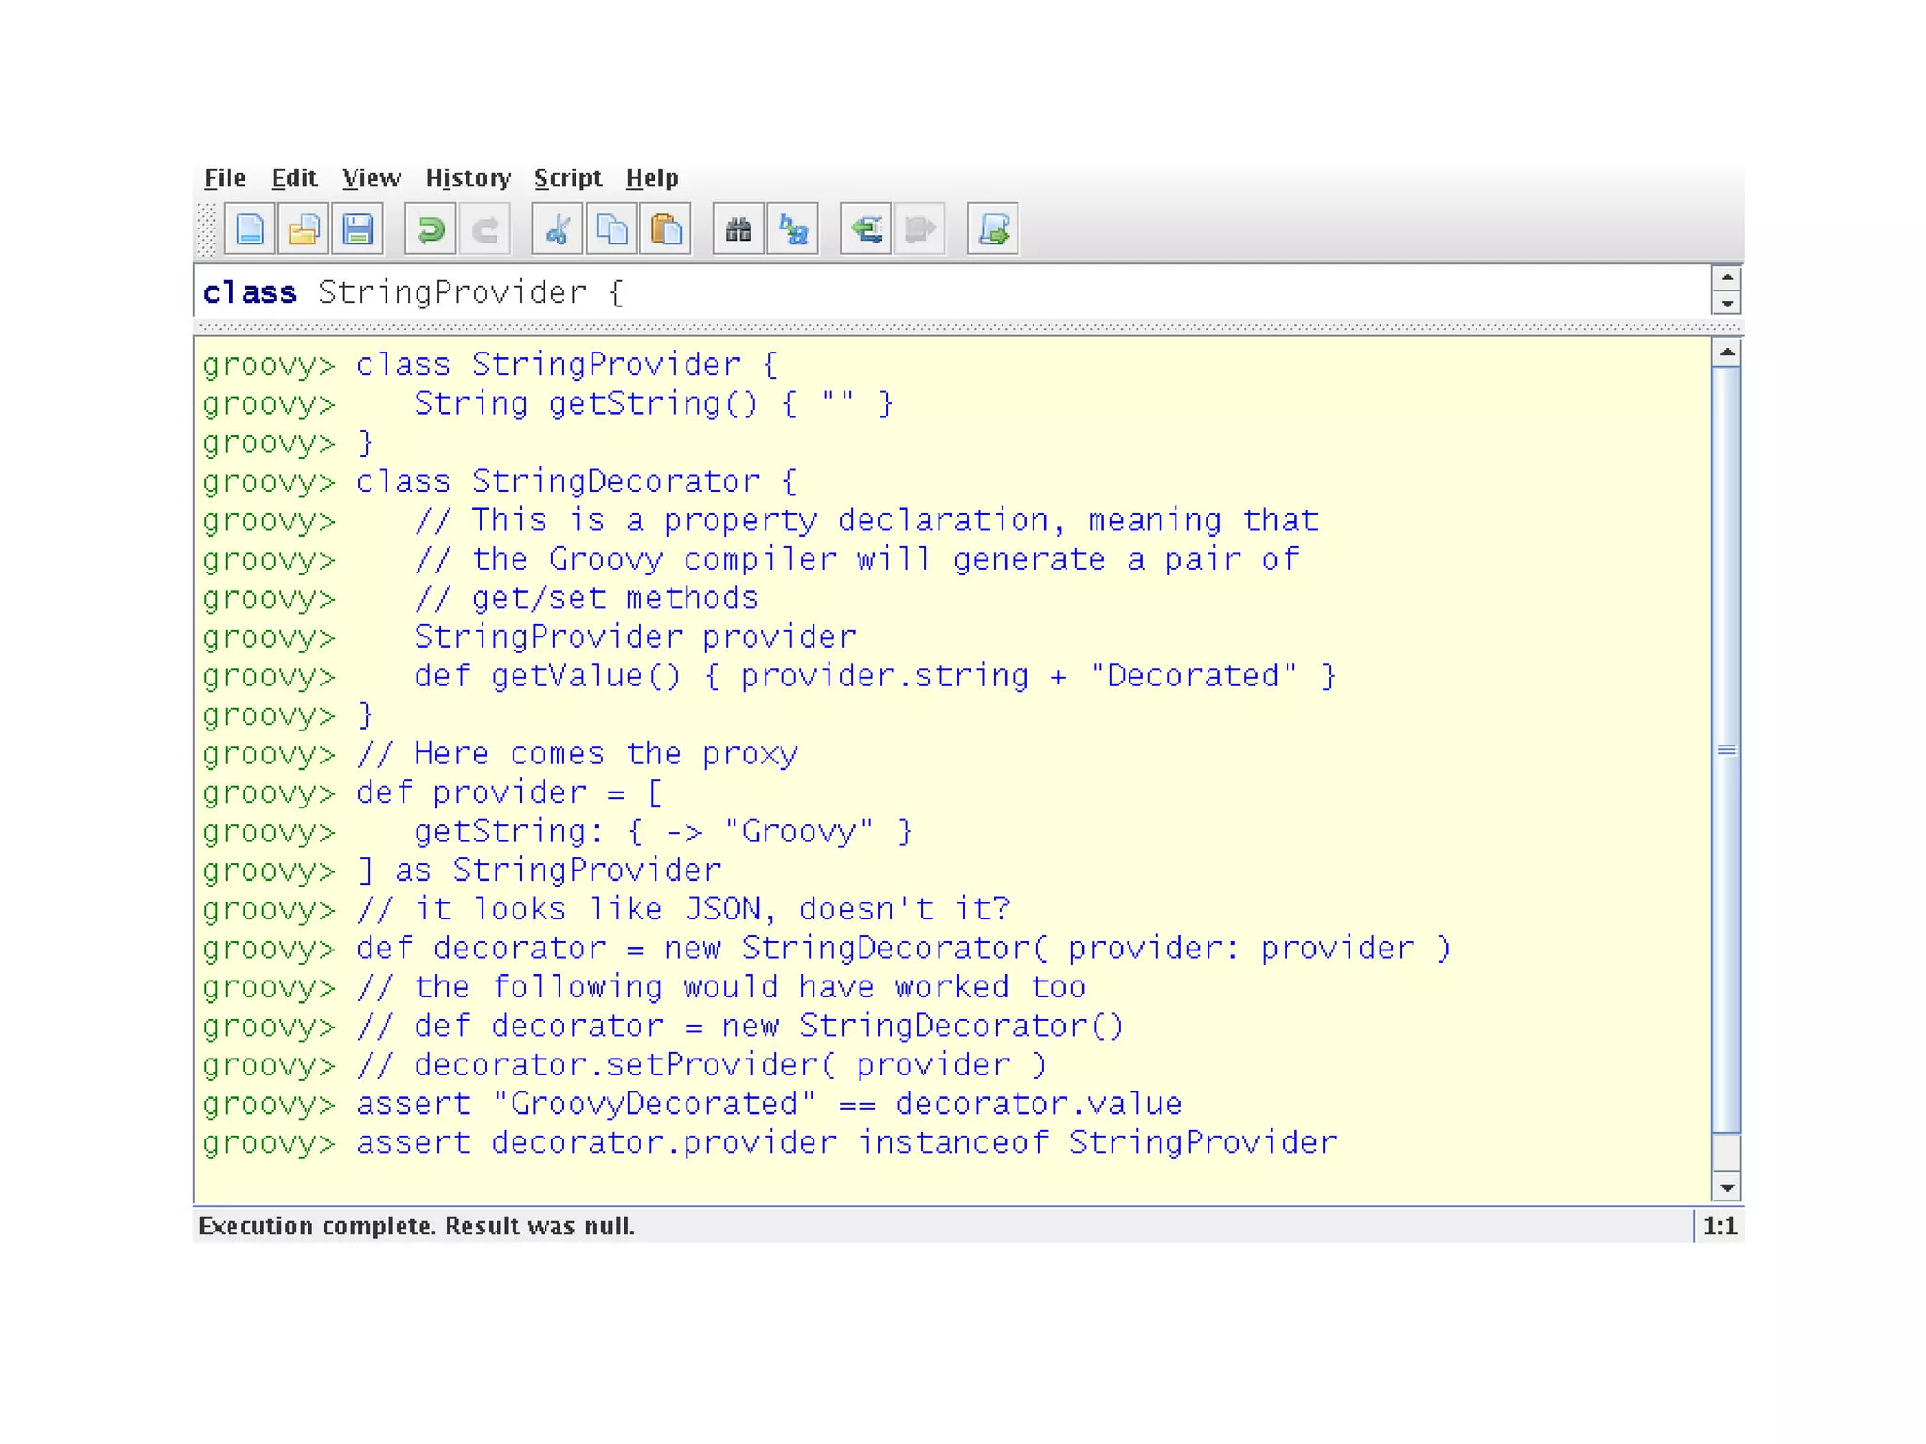Click the Find binoculars icon
1926x1444 pixels.
738,228
